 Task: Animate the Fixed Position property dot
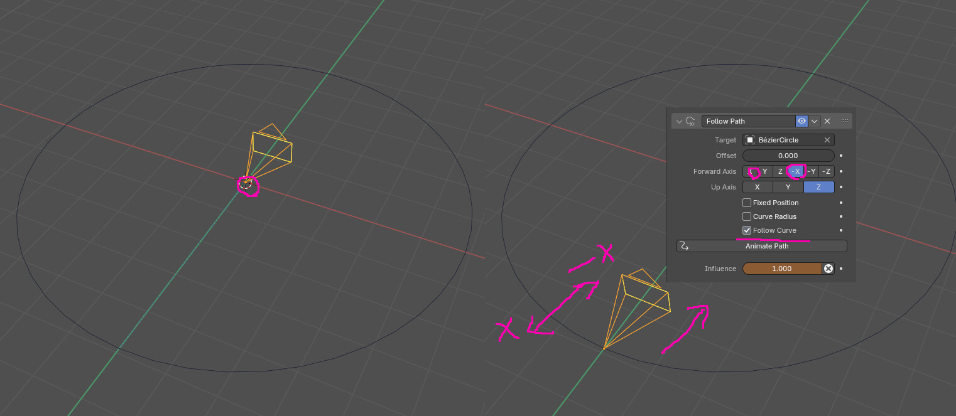841,203
